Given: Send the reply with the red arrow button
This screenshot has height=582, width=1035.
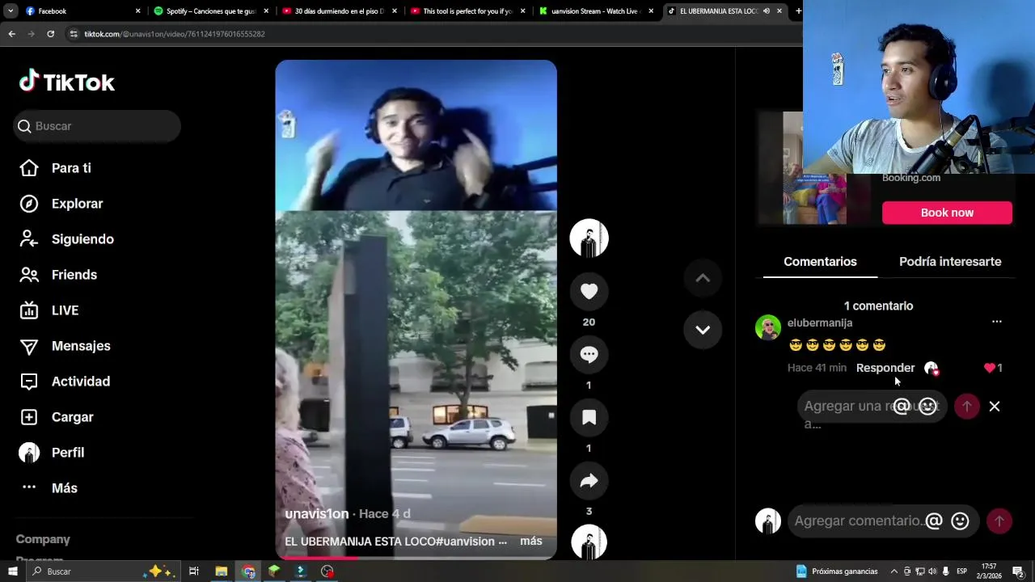Looking at the screenshot, I should pos(967,407).
